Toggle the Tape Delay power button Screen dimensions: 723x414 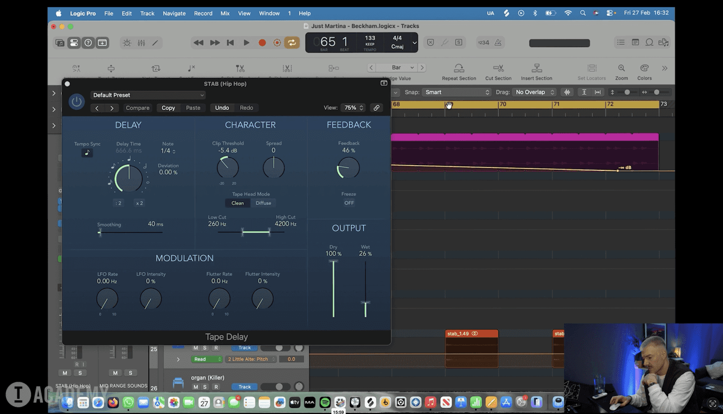77,102
